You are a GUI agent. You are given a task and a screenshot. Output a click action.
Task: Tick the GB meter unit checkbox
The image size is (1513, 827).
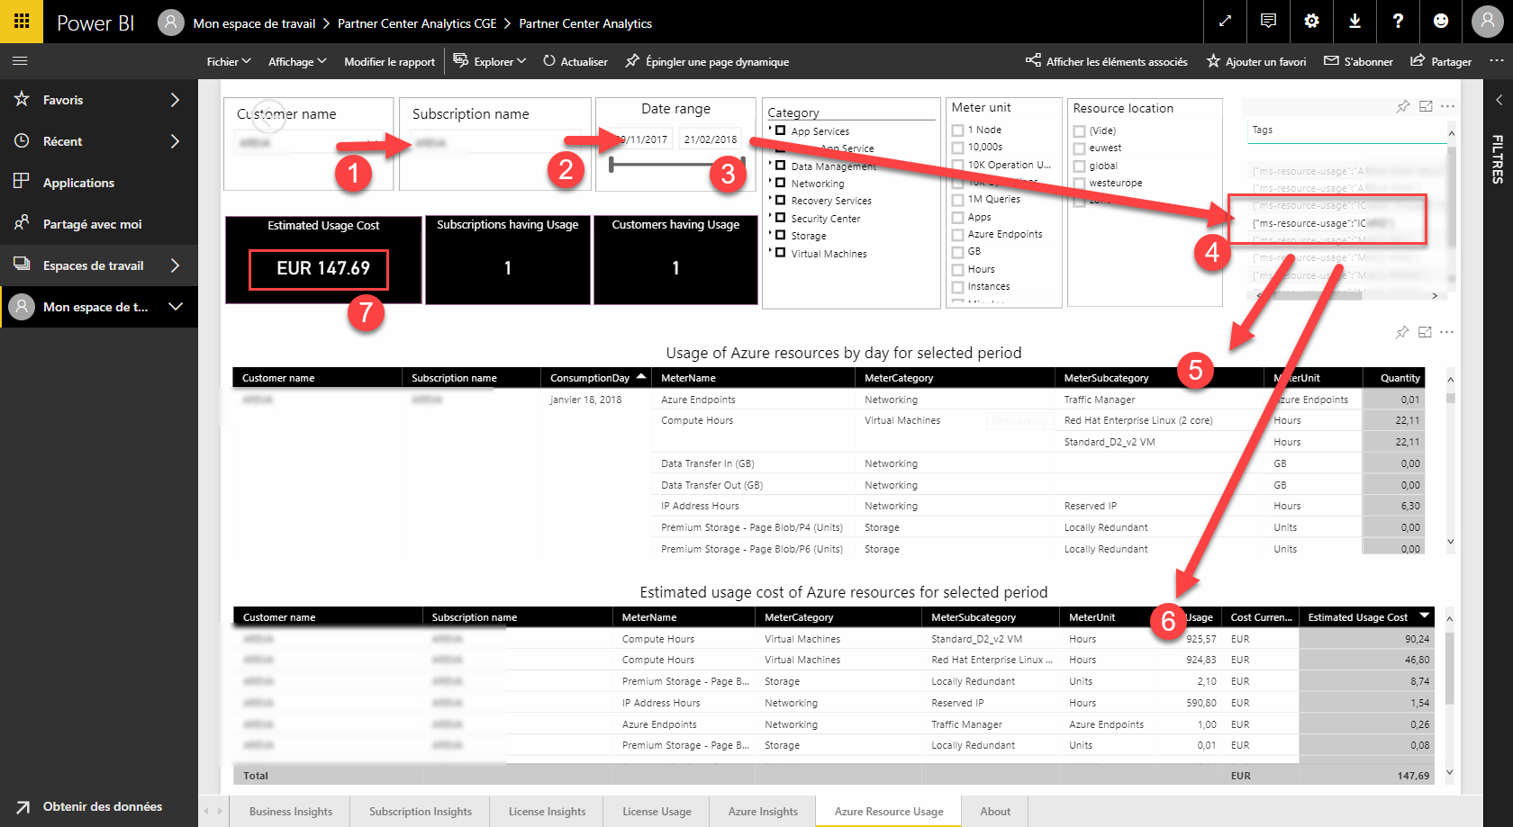click(957, 252)
